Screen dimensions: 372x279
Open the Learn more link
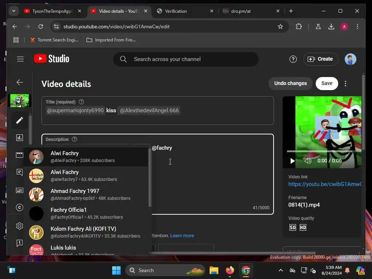[182, 235]
